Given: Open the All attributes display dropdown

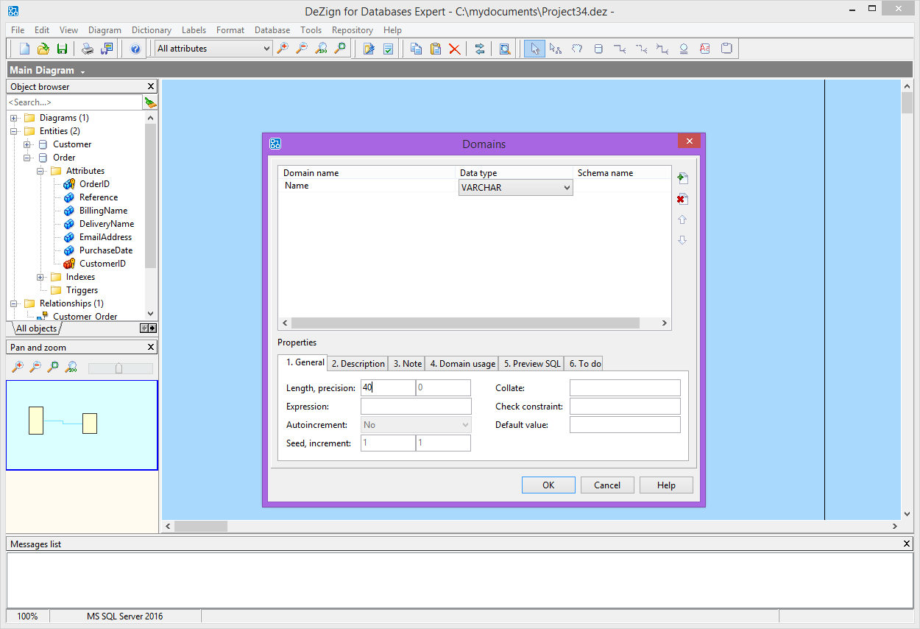Looking at the screenshot, I should point(266,49).
